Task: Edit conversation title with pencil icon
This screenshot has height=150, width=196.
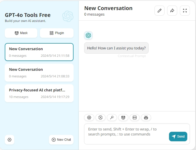Action: pos(159,11)
